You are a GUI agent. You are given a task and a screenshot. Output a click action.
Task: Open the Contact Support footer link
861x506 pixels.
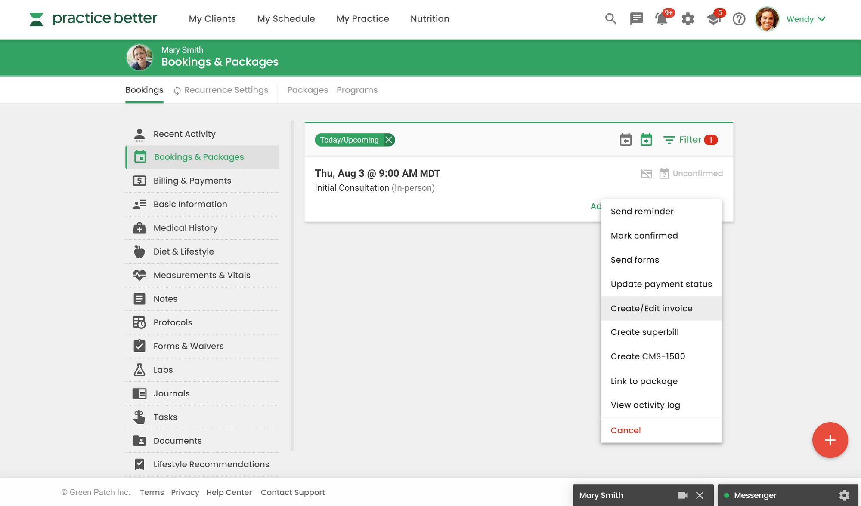(292, 492)
